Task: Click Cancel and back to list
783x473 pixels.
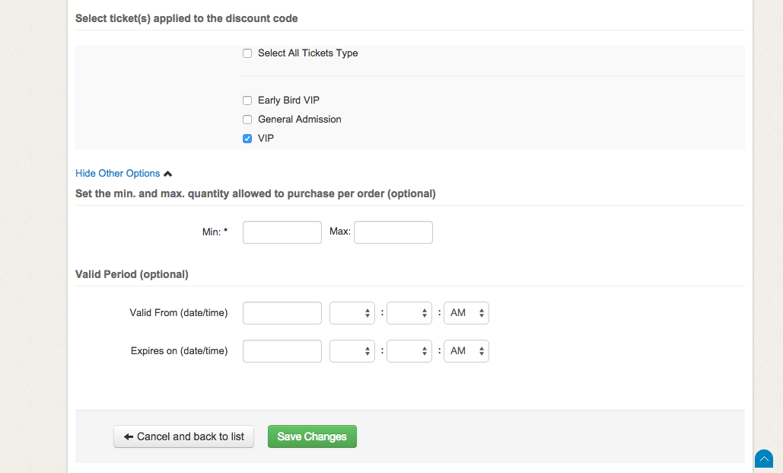Action: click(184, 436)
